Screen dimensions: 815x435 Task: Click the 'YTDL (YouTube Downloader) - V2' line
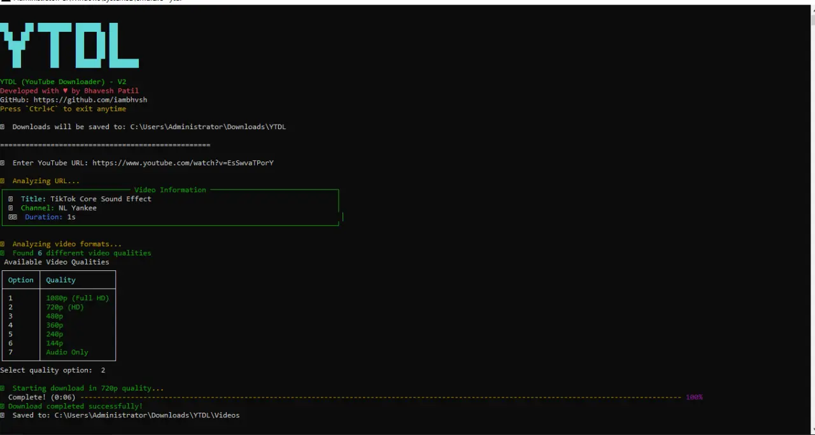pyautogui.click(x=63, y=82)
